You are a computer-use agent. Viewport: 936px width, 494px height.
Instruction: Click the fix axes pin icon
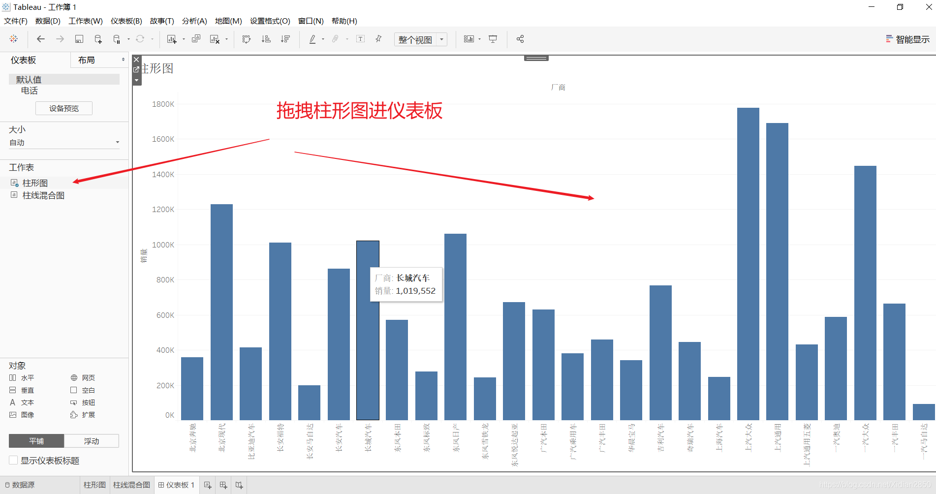(378, 39)
